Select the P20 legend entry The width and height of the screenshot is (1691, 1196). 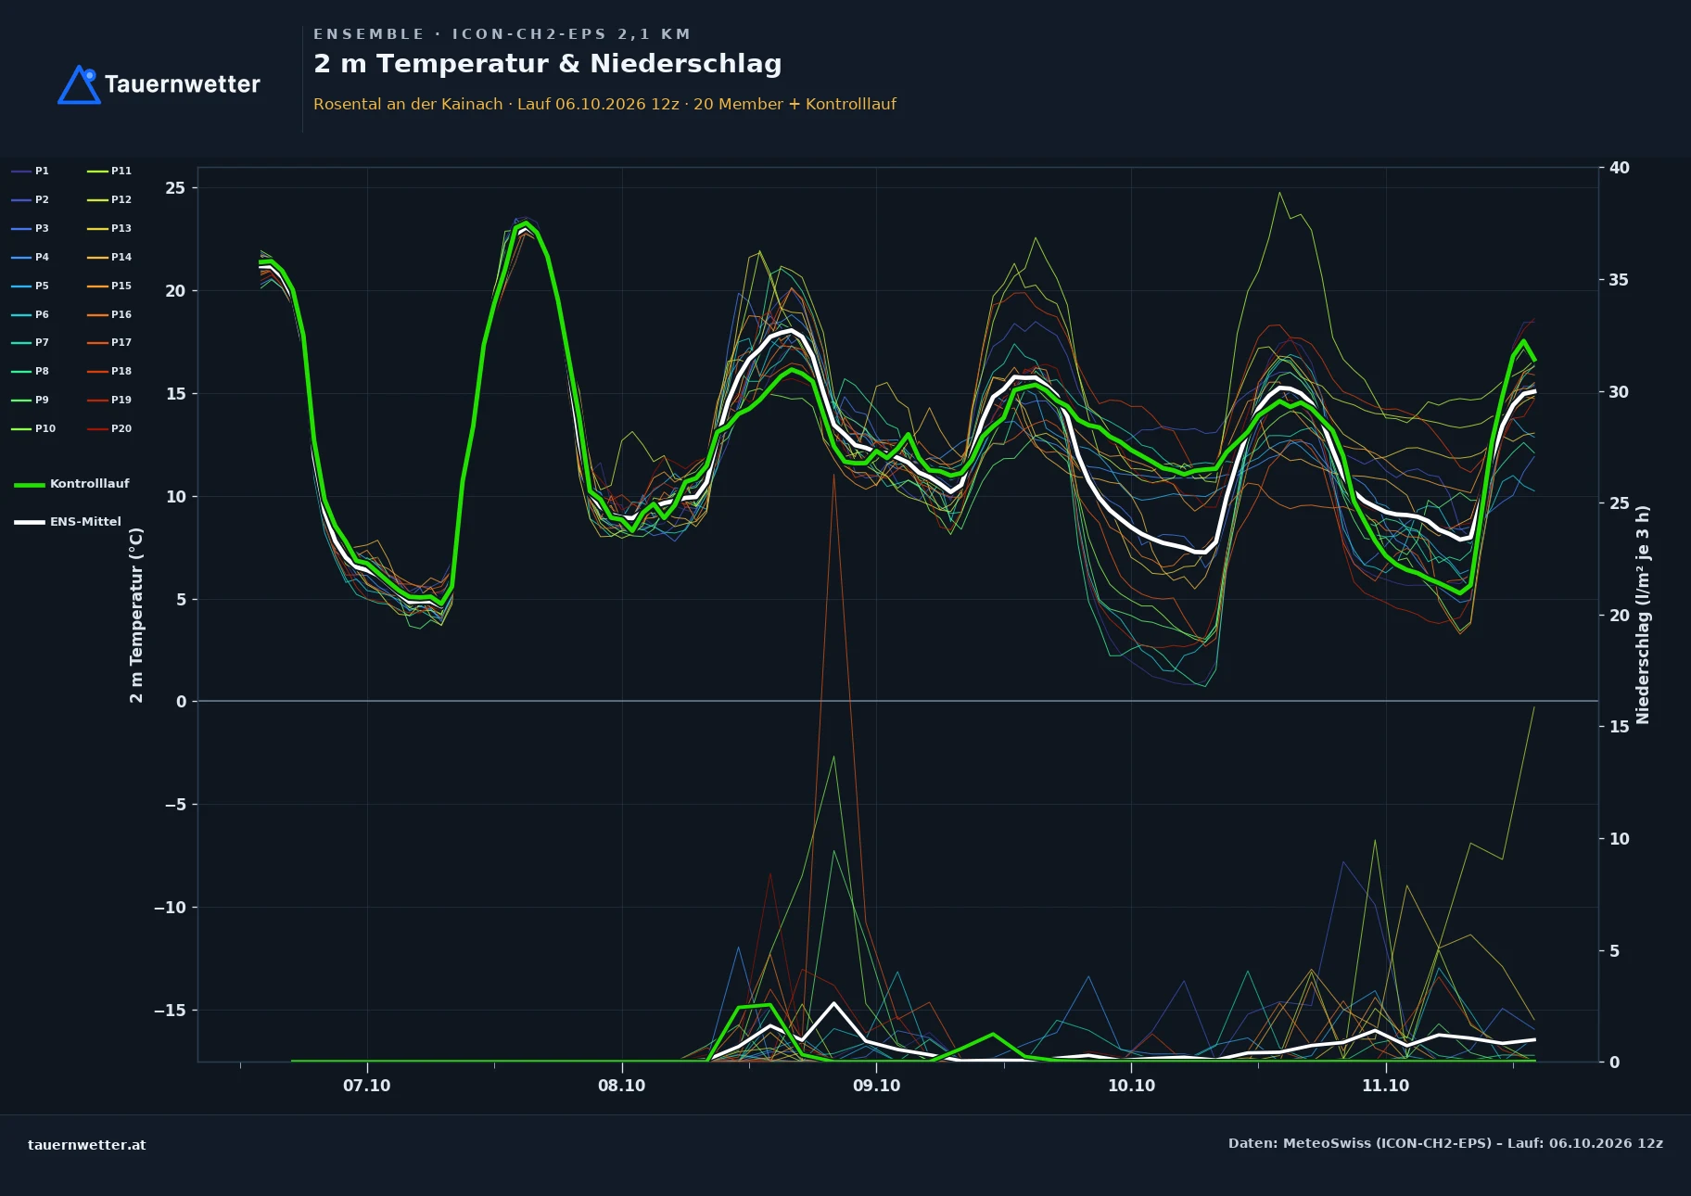coord(109,428)
